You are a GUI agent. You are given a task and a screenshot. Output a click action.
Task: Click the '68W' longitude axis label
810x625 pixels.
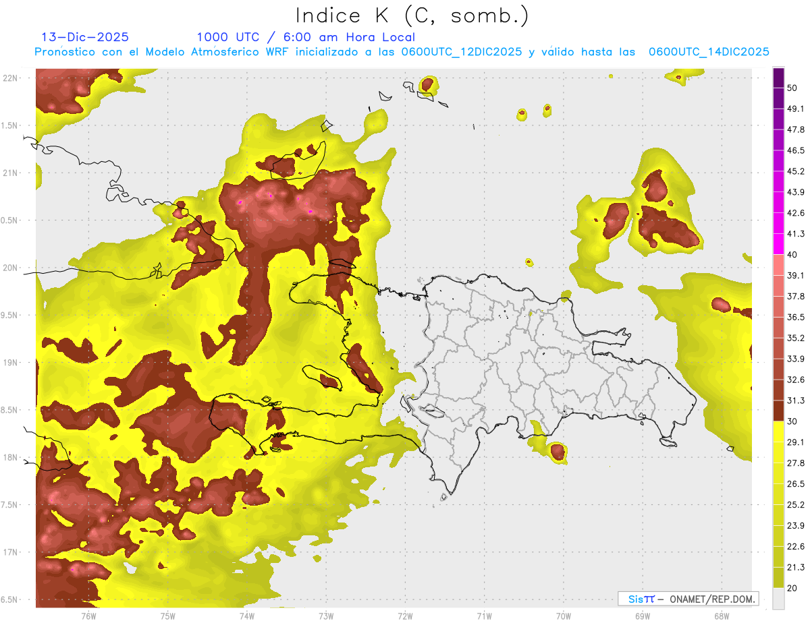pyautogui.click(x=722, y=616)
